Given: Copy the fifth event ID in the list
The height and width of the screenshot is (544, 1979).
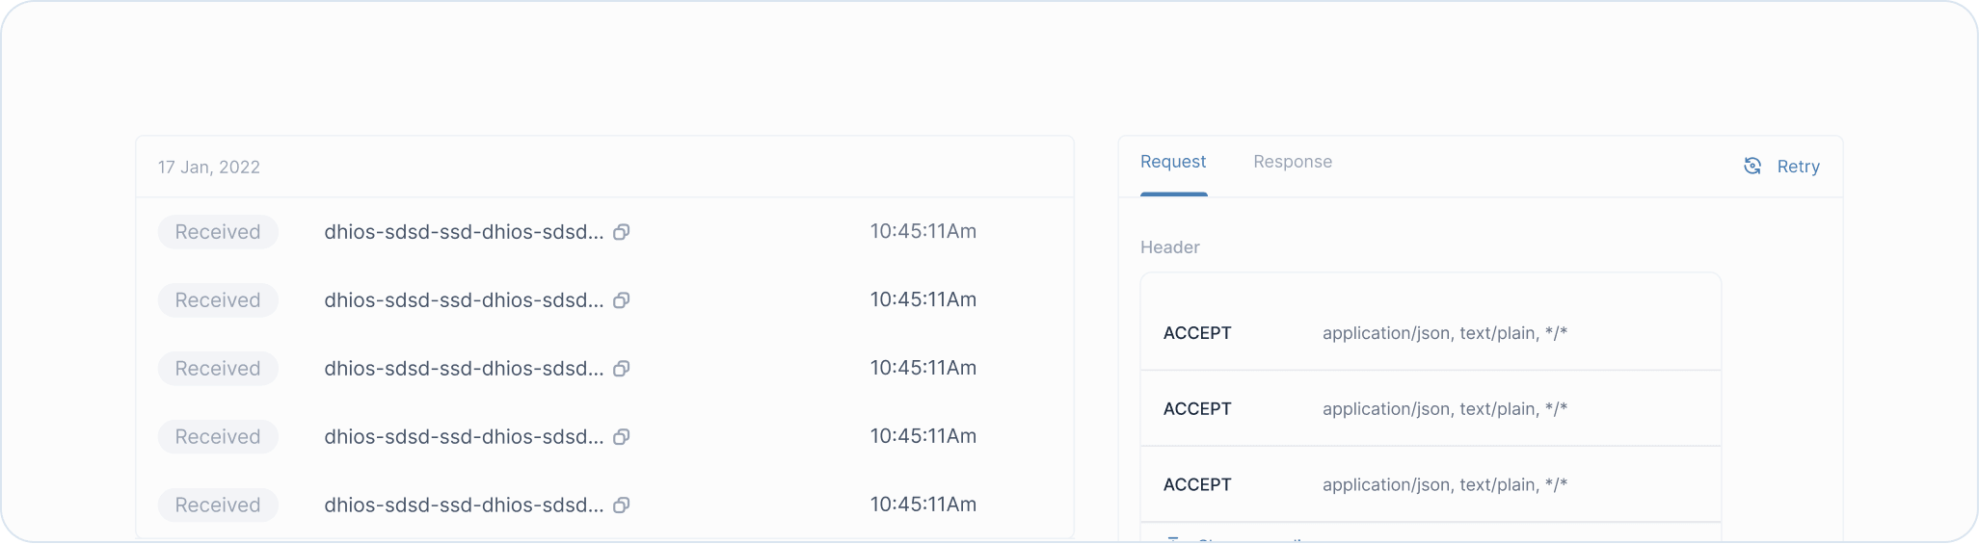Looking at the screenshot, I should pos(622,505).
